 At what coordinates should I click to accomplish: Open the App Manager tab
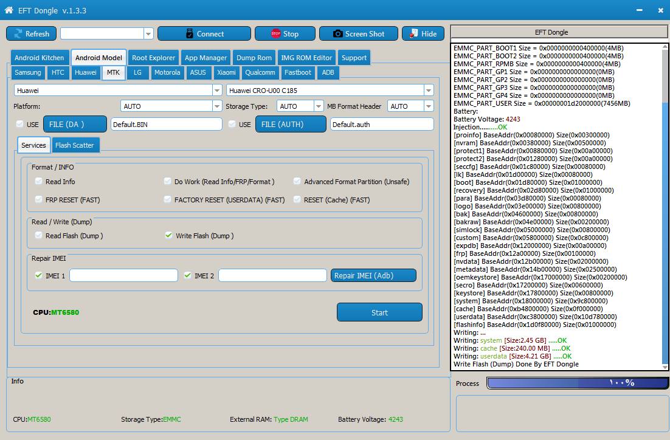[x=206, y=58]
